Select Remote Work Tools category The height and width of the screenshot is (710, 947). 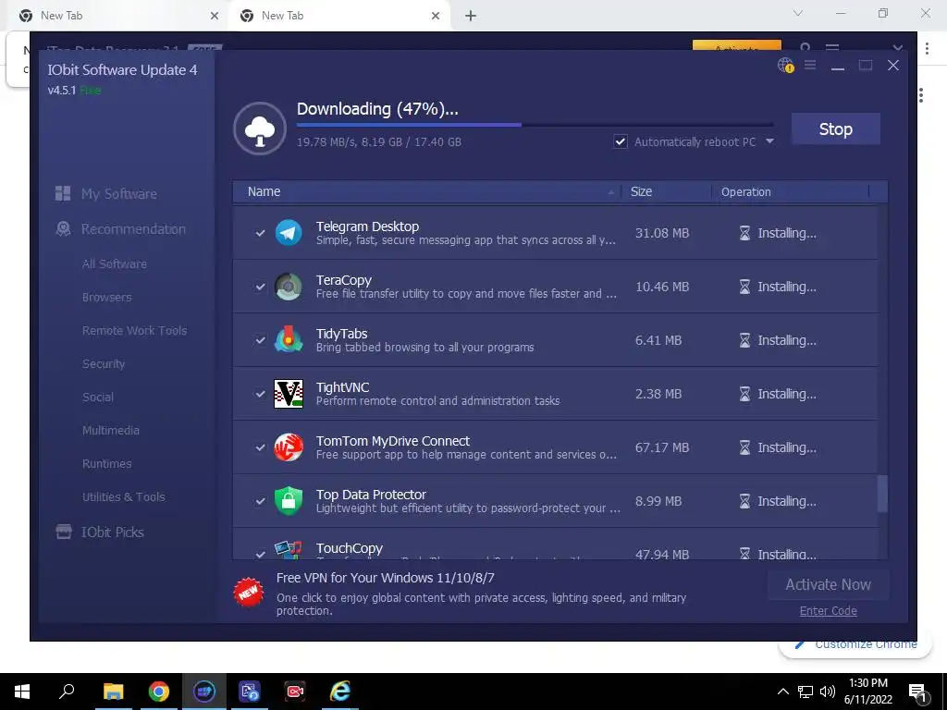click(135, 330)
